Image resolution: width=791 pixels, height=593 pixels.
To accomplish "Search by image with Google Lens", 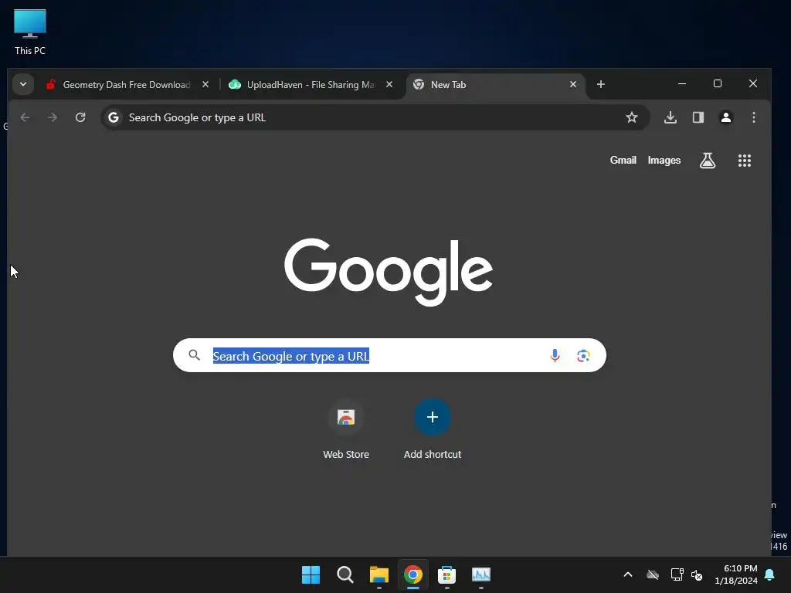I will [x=583, y=355].
